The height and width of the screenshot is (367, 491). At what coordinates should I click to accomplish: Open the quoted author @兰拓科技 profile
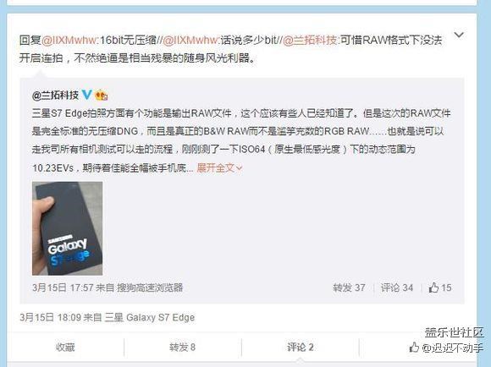coord(55,95)
